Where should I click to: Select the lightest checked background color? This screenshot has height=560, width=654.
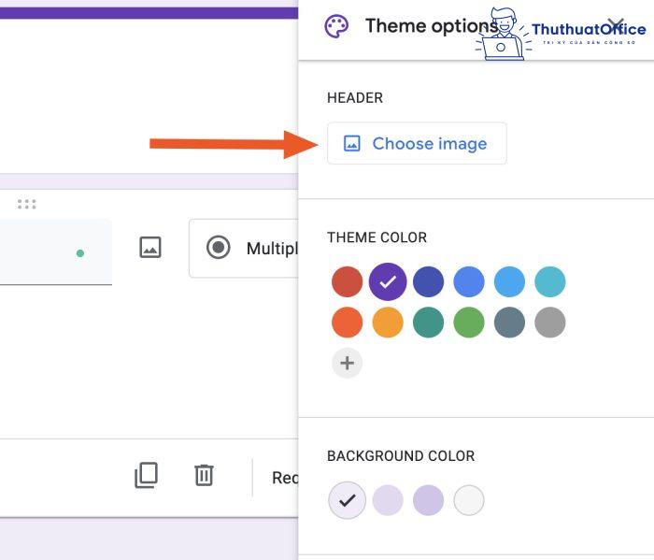(347, 500)
